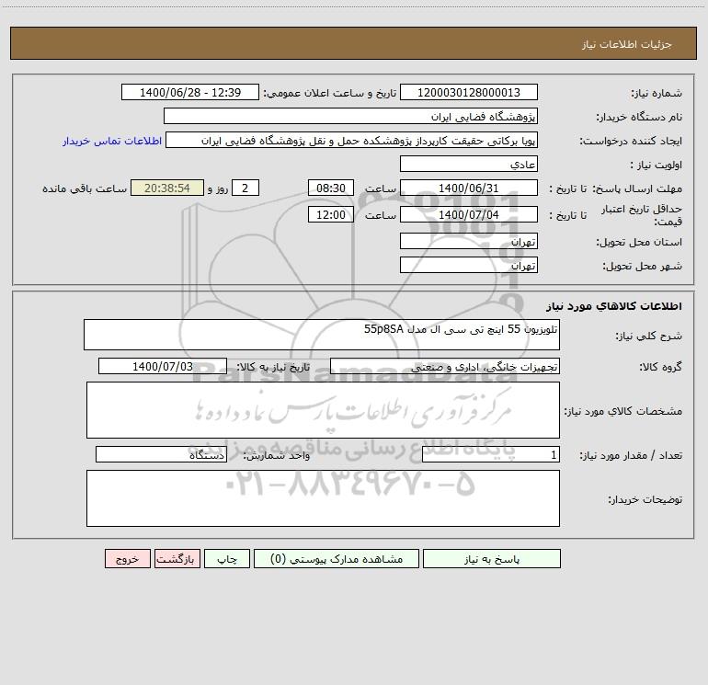
Task: Click the delivery province field 'تهران'
Action: pos(469,242)
